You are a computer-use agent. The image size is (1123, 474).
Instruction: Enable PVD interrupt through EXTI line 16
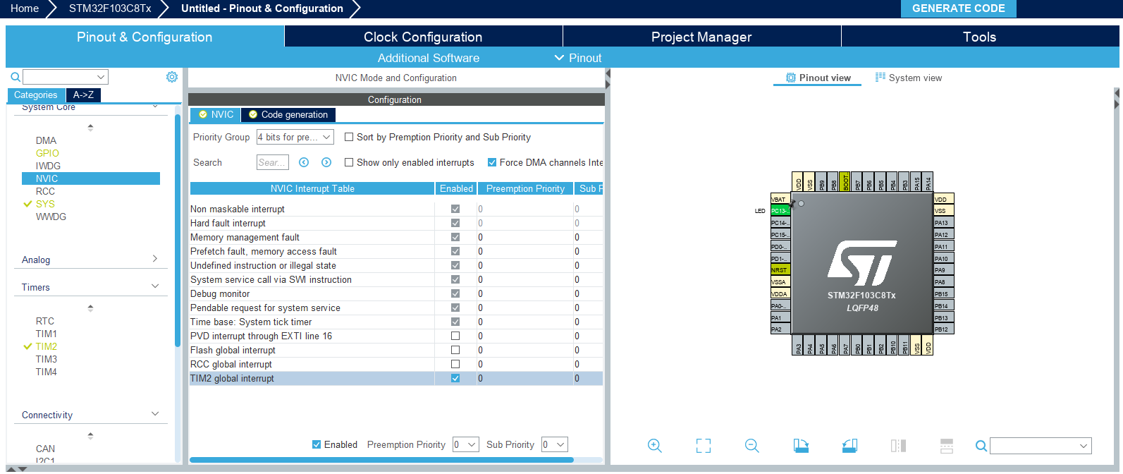coord(455,336)
